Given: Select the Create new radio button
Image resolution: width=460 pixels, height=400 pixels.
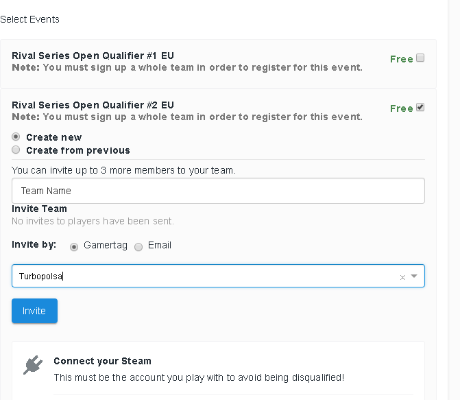Looking at the screenshot, I should 16,137.
